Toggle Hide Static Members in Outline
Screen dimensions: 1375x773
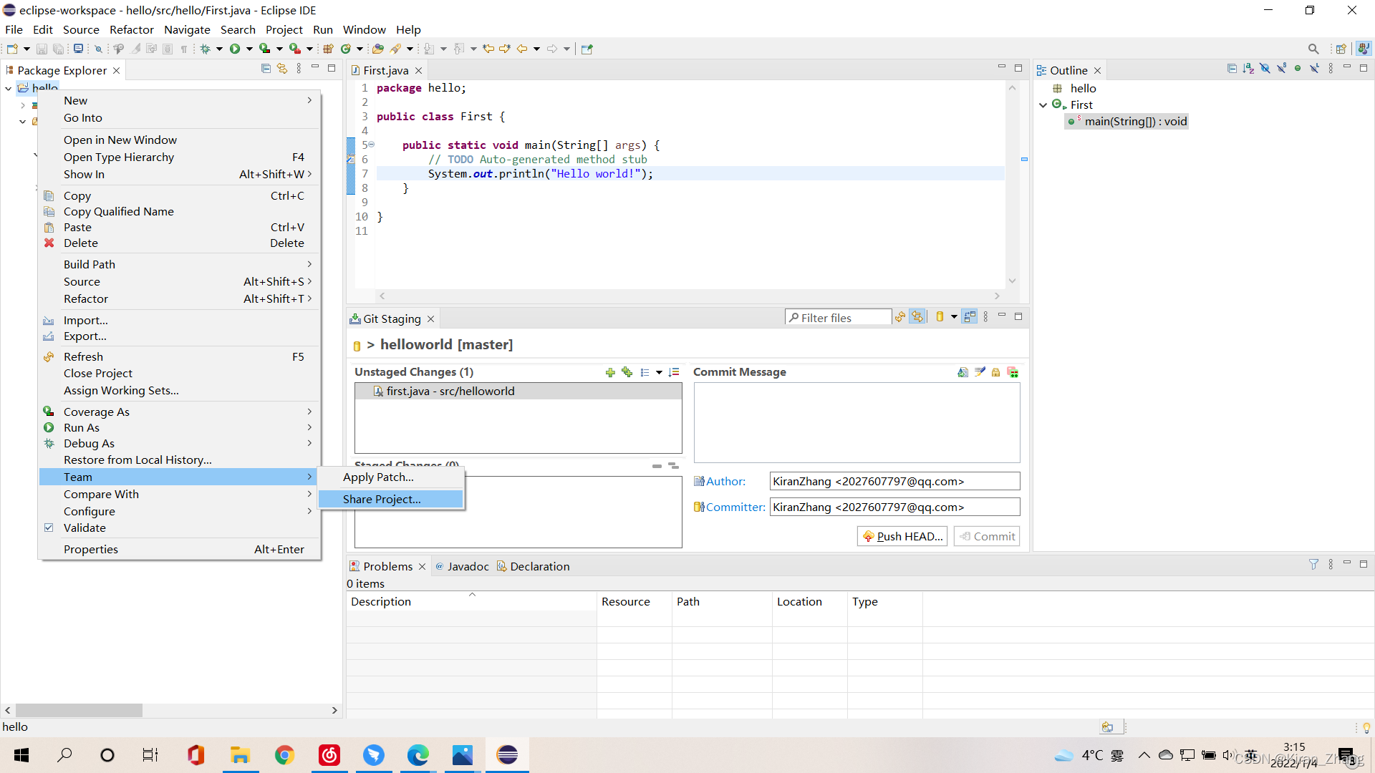pos(1281,69)
